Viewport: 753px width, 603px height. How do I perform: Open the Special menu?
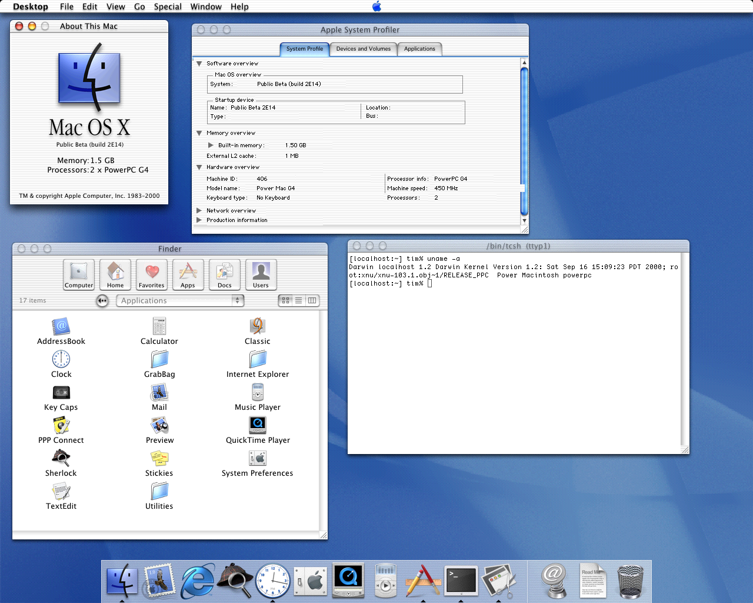pyautogui.click(x=168, y=6)
